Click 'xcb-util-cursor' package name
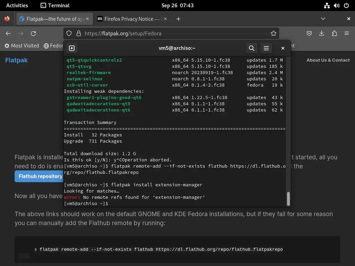This screenshot has width=355, height=266. point(87,85)
